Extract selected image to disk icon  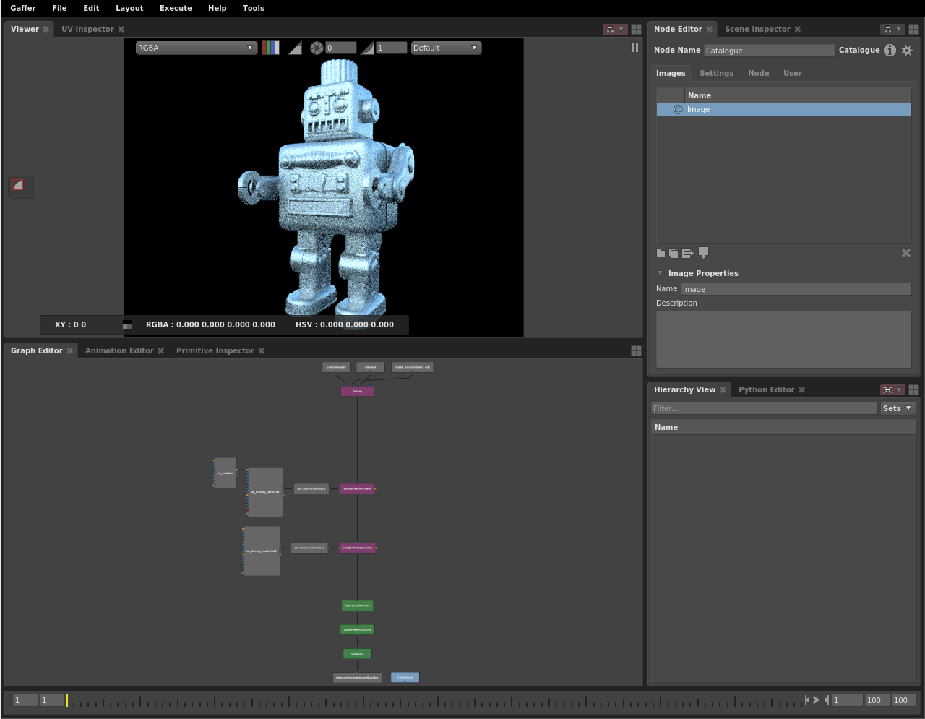click(x=703, y=253)
